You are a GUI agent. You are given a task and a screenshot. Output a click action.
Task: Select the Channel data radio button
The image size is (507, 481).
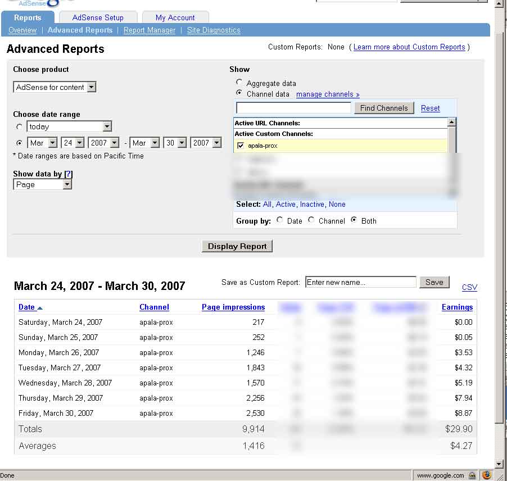point(239,93)
